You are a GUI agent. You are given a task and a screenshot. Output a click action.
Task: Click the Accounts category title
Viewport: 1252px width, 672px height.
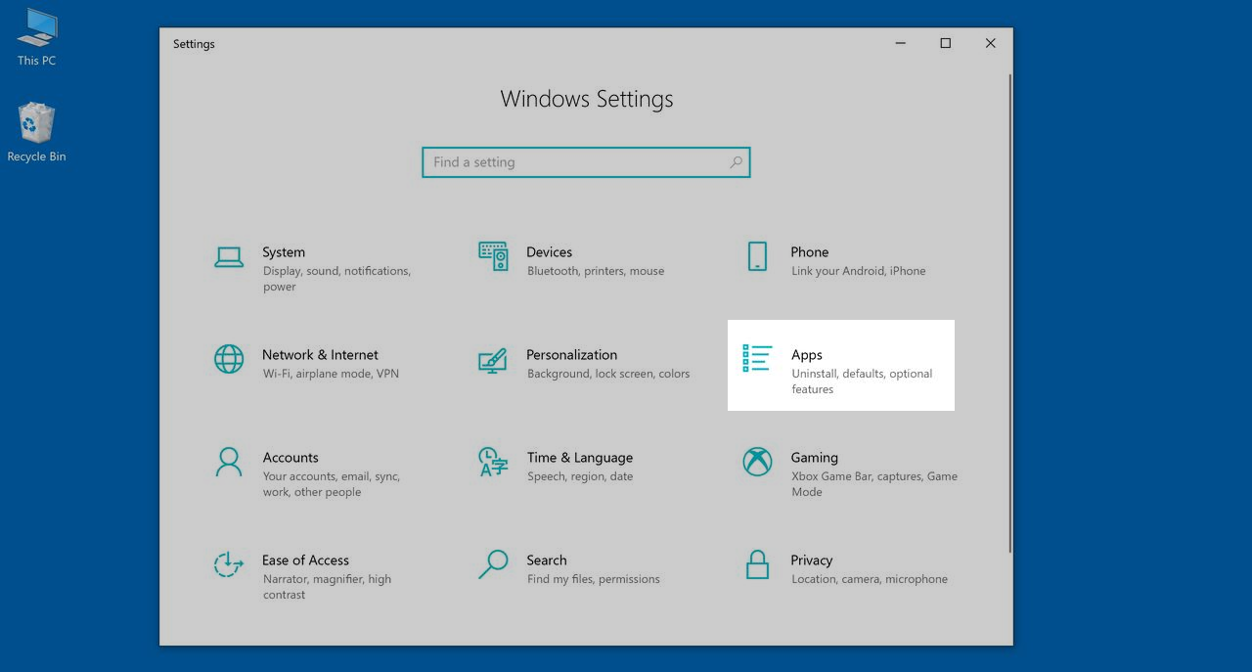point(291,458)
